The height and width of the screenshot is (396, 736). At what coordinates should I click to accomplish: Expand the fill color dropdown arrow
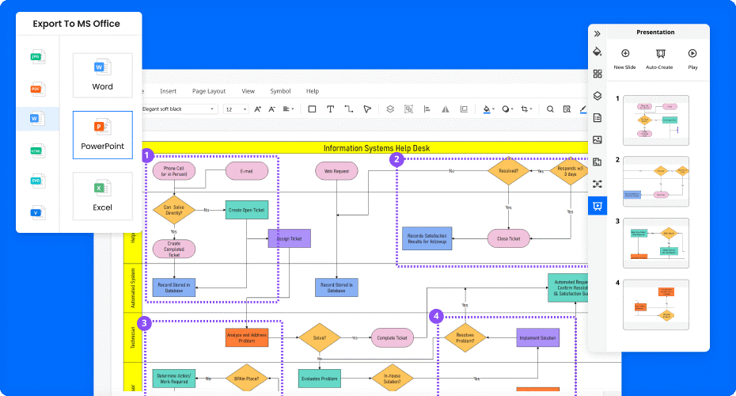point(494,109)
